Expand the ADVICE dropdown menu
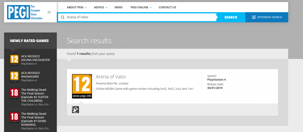 click(x=101, y=7)
